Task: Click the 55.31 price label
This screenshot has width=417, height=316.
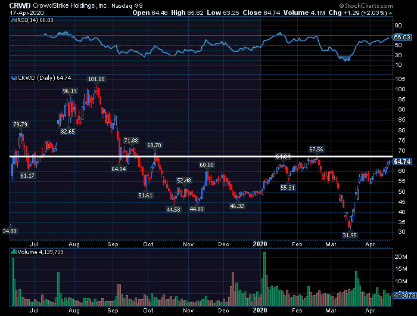Action: (288, 188)
